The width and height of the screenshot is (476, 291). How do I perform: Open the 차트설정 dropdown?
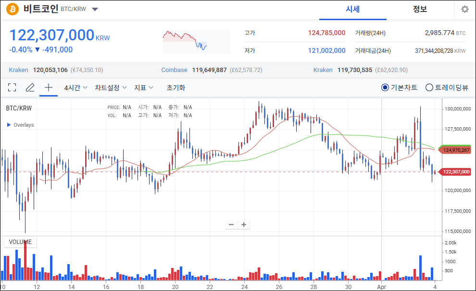tap(111, 87)
